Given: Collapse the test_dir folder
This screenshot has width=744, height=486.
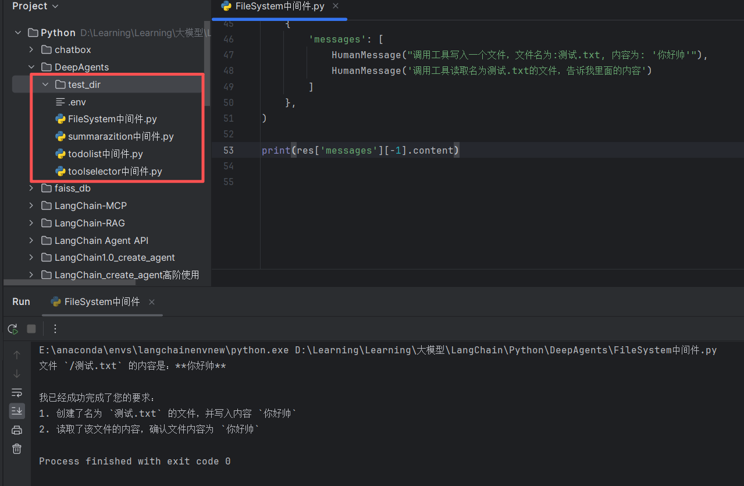Looking at the screenshot, I should click(x=45, y=84).
